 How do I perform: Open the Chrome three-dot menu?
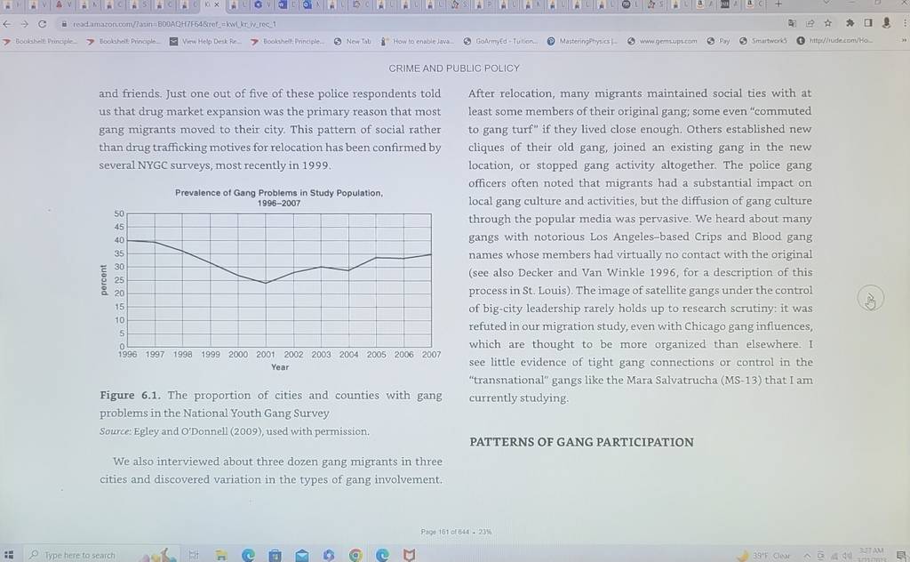point(906,23)
